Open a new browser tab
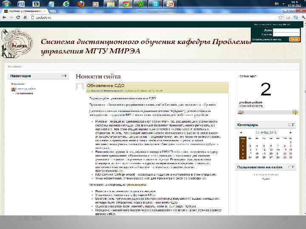Viewport: 306px width, 229px height. click(x=52, y=11)
